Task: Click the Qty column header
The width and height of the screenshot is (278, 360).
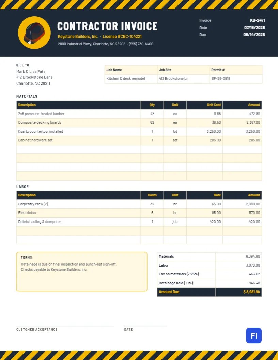Action: 152,105
